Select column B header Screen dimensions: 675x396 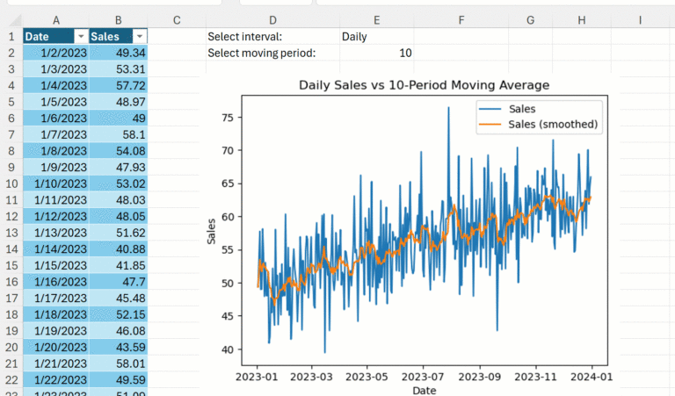119,19
